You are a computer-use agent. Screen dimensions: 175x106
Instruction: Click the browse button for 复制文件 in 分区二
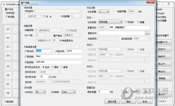[x=147, y=60]
